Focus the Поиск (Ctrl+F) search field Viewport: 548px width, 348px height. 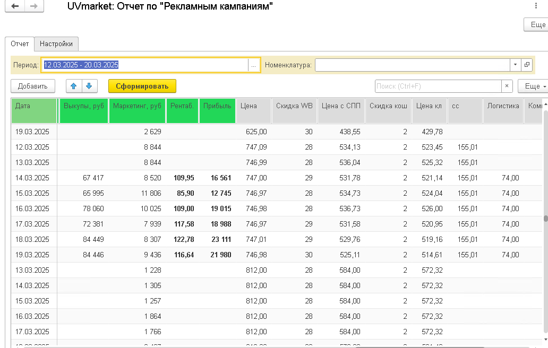438,86
